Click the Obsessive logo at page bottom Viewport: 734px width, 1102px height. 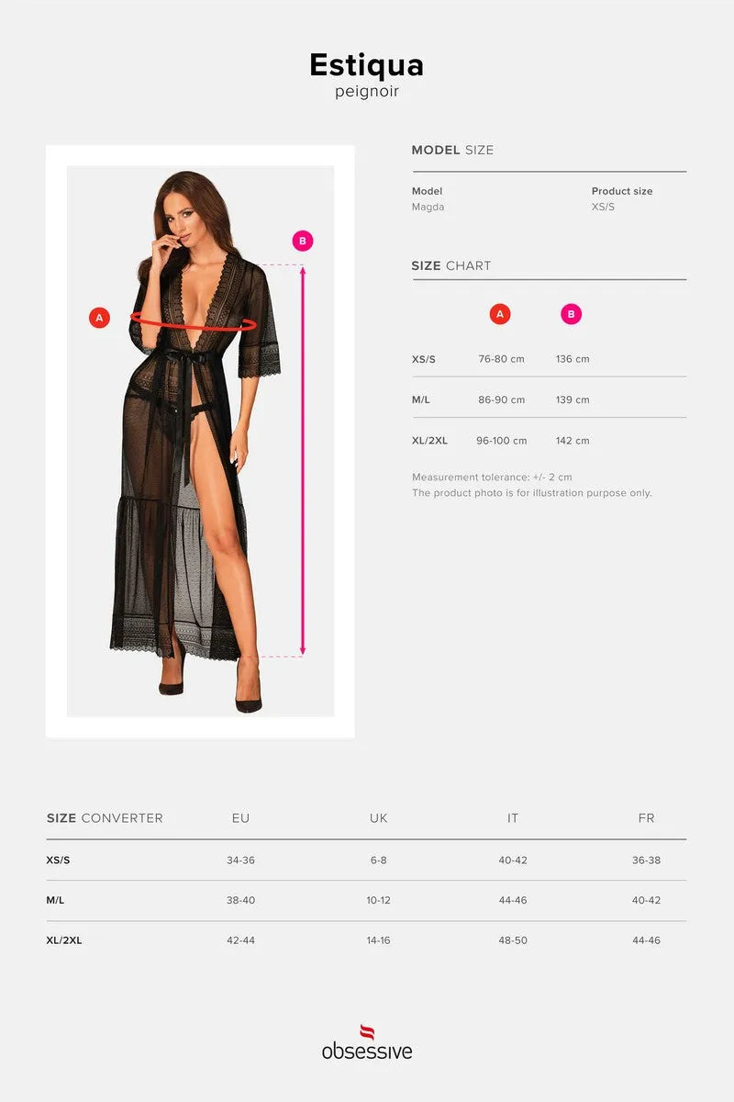(367, 1042)
